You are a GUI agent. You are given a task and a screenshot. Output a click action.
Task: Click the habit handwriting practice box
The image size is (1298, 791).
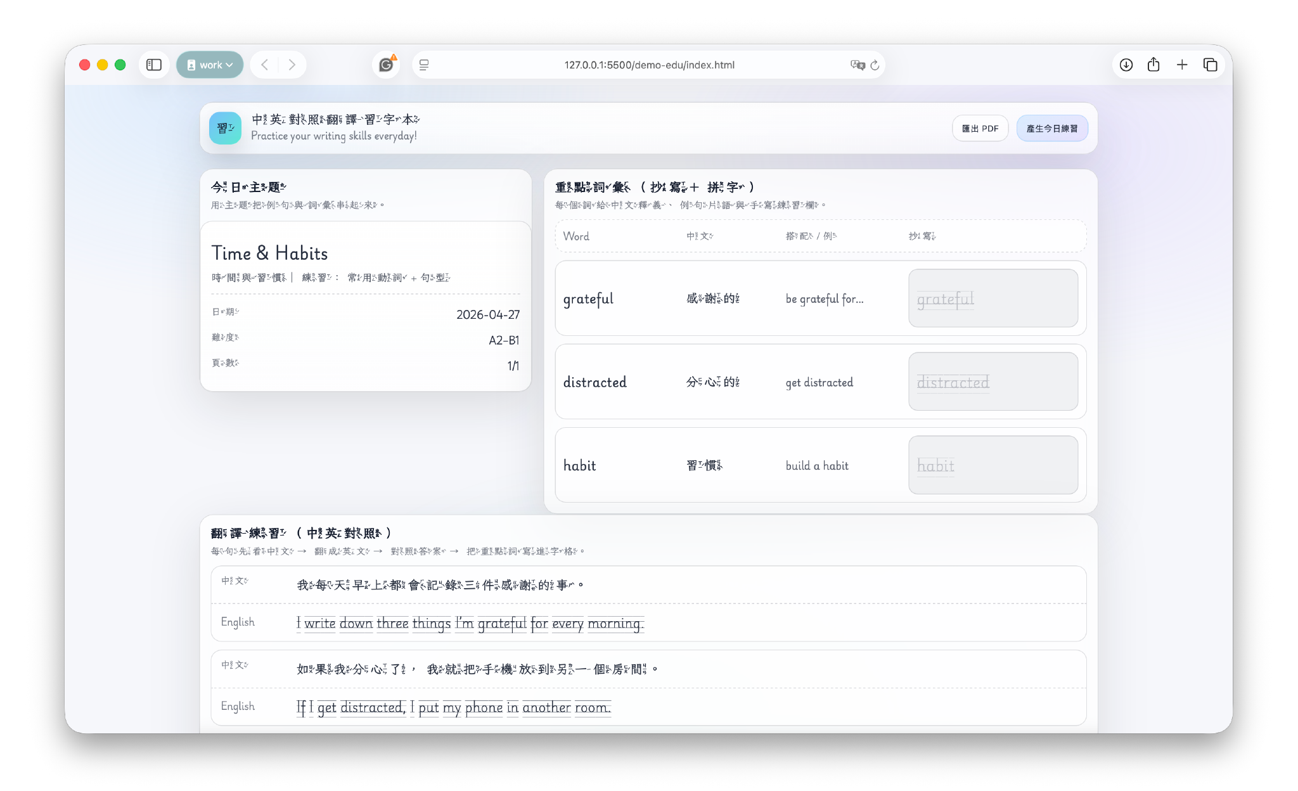tap(993, 465)
